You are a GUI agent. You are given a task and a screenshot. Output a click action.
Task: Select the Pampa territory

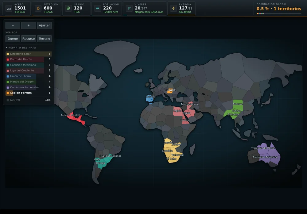pos(101,163)
